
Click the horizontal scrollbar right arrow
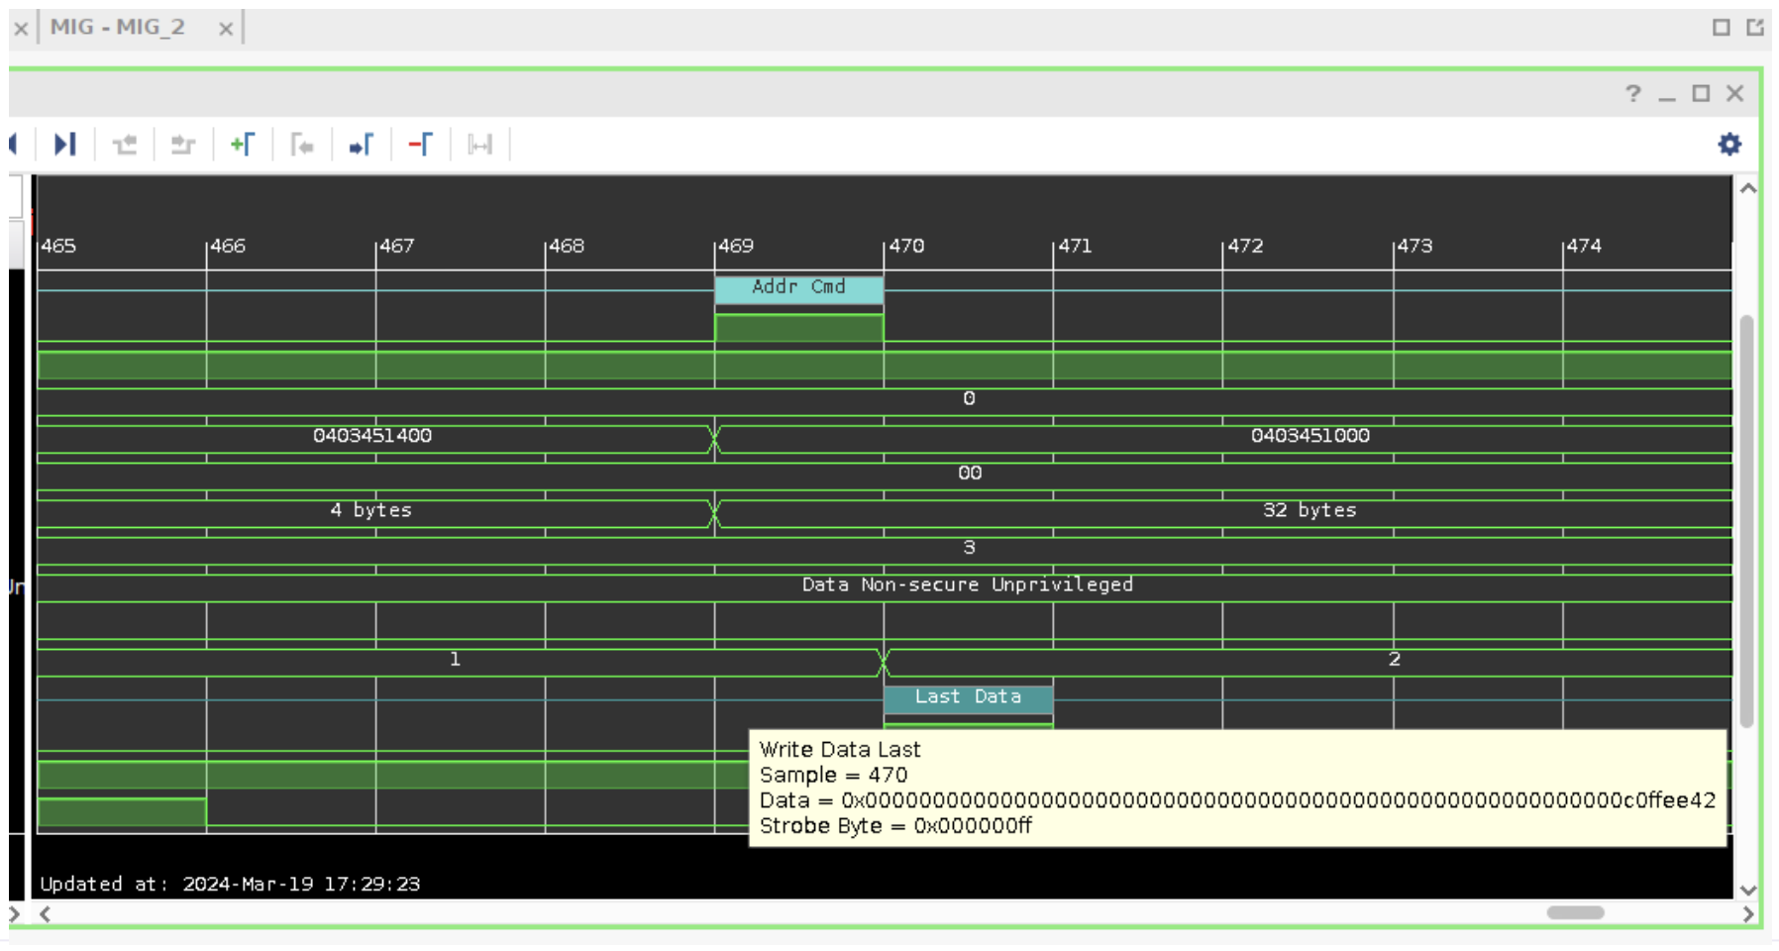click(1748, 914)
